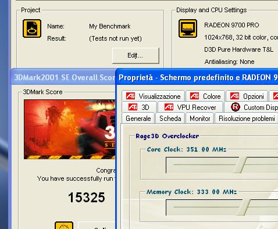Image resolution: width=278 pixels, height=229 pixels.
Task: Open the Monitor tab
Action: pos(199,119)
